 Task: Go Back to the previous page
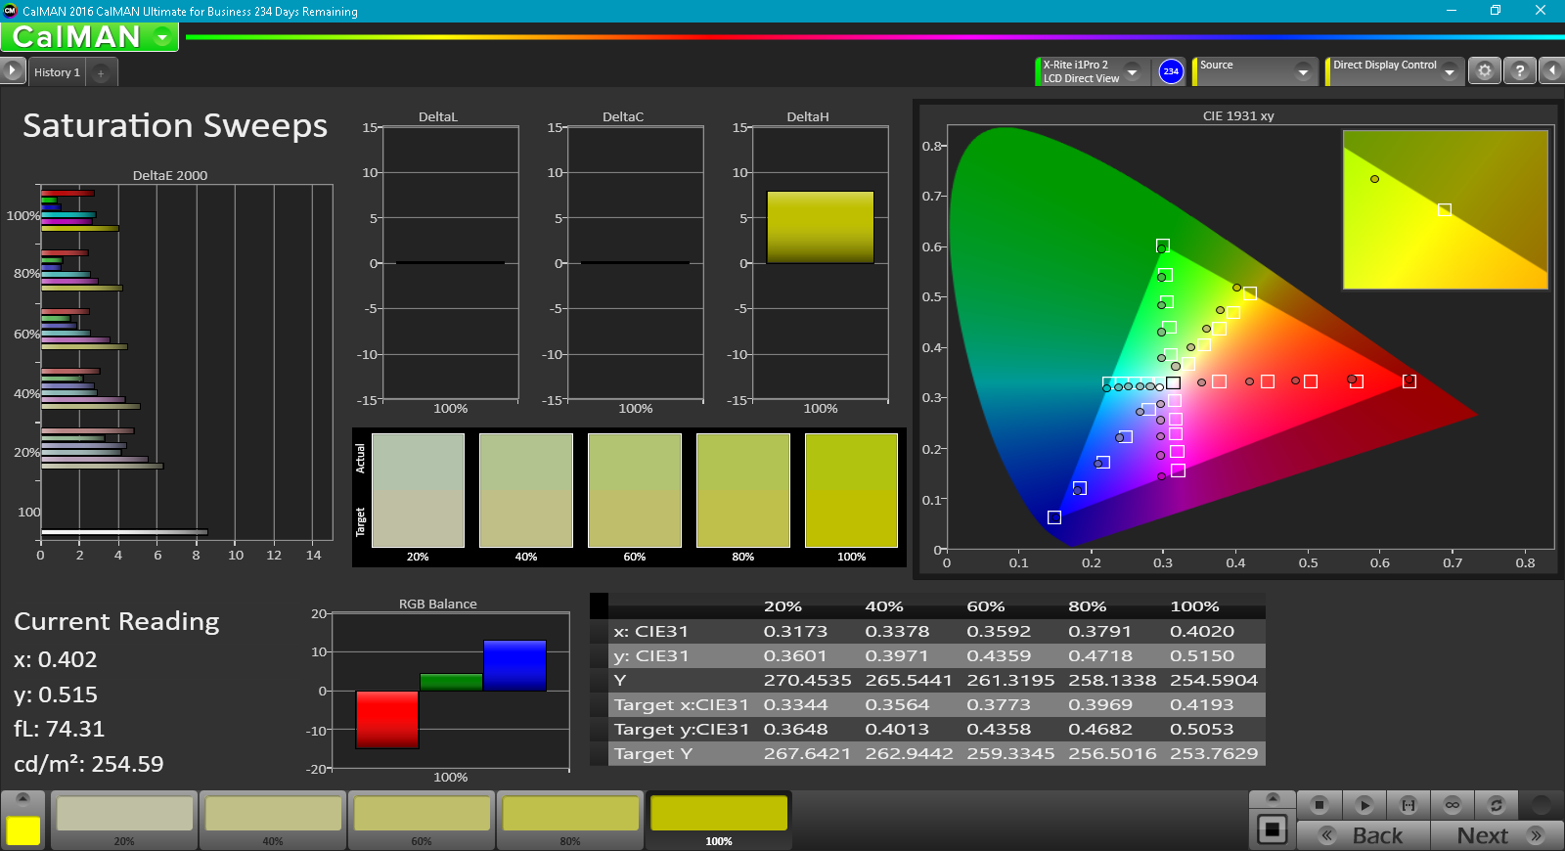(1364, 835)
